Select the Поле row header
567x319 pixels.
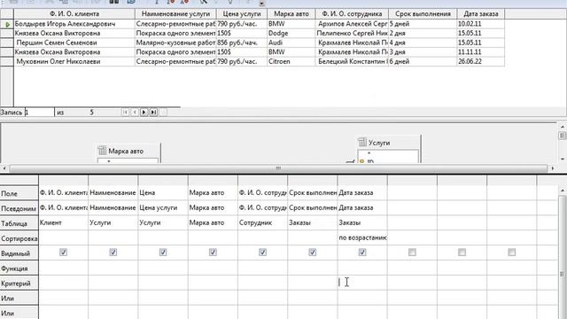19,193
